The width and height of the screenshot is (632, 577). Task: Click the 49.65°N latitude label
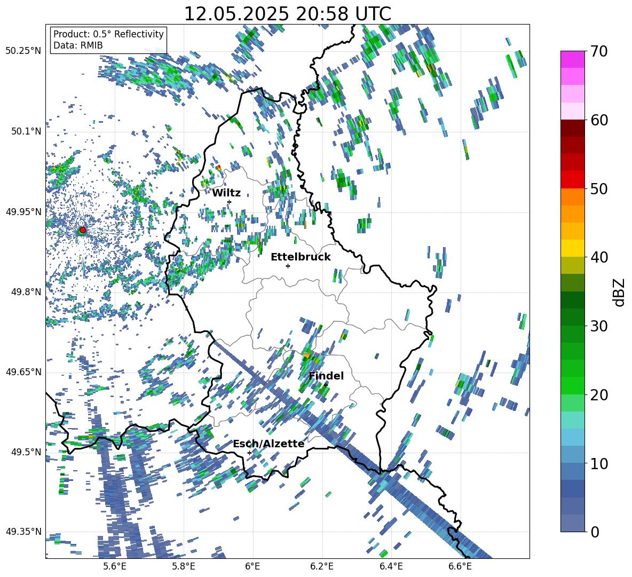pyautogui.click(x=23, y=372)
